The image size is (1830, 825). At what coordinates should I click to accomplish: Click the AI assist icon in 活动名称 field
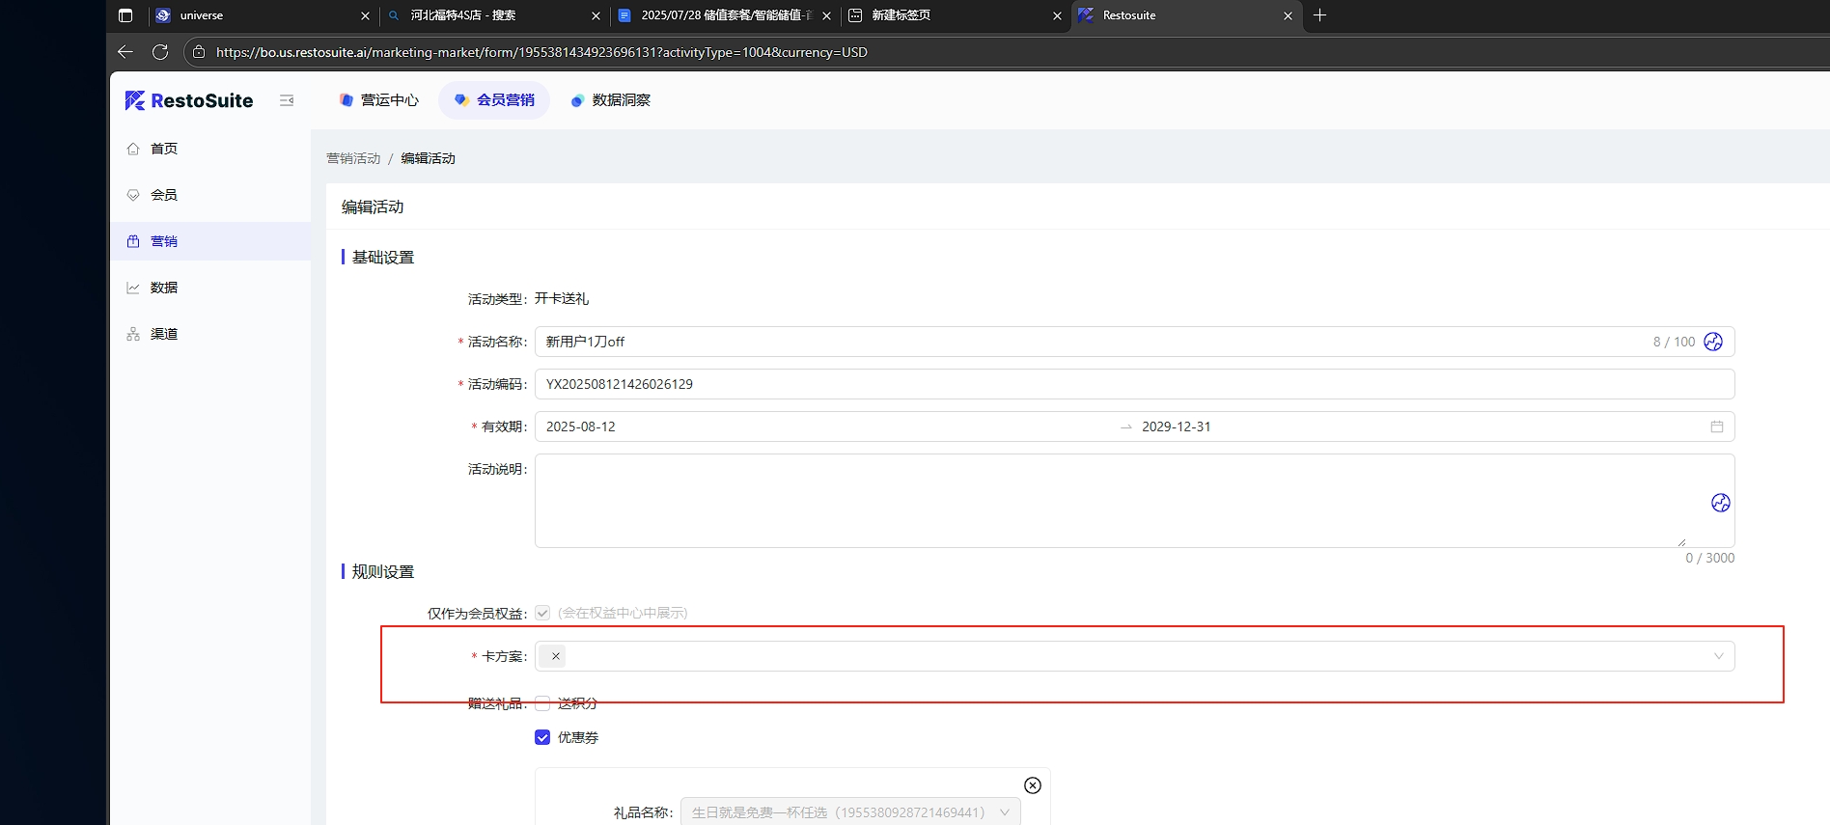1713,342
